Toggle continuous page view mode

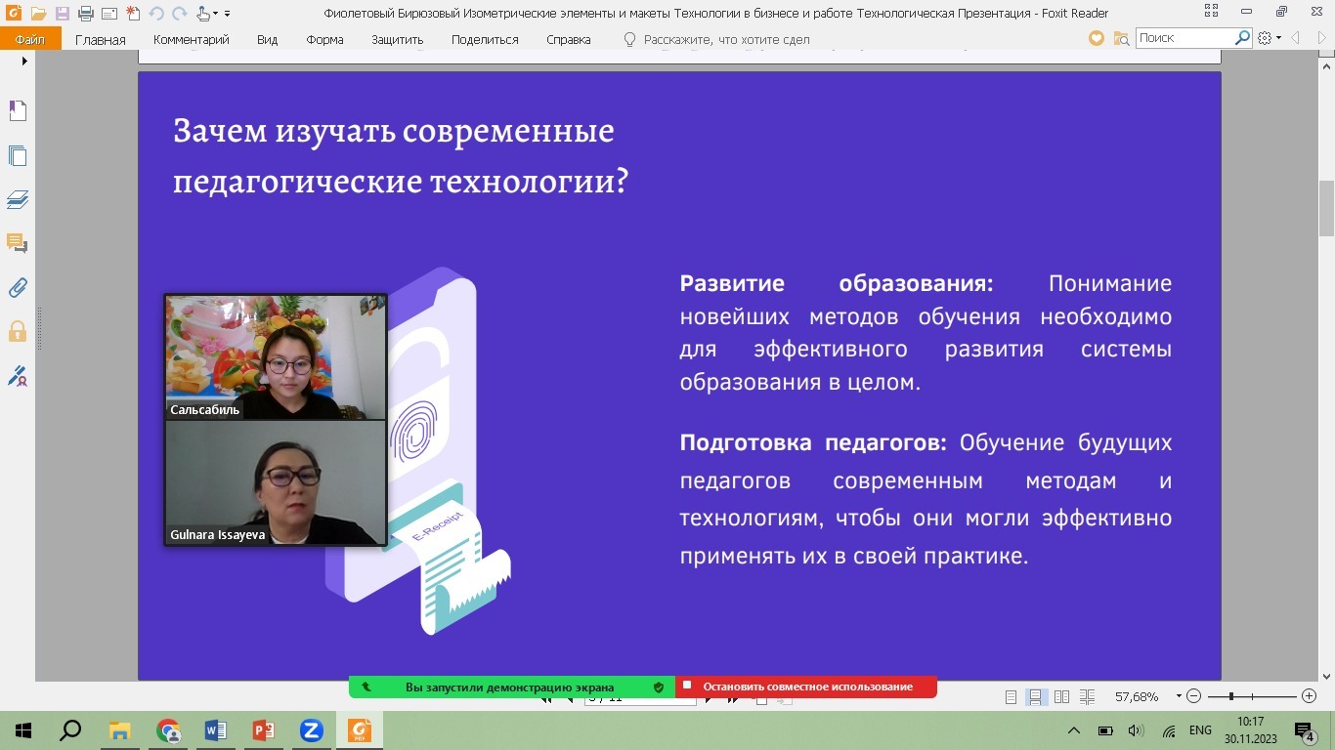click(x=1035, y=696)
